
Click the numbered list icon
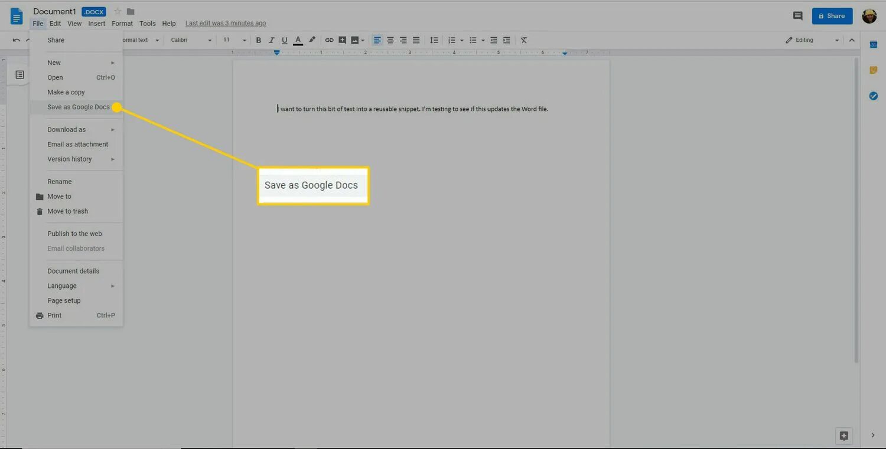pyautogui.click(x=452, y=40)
